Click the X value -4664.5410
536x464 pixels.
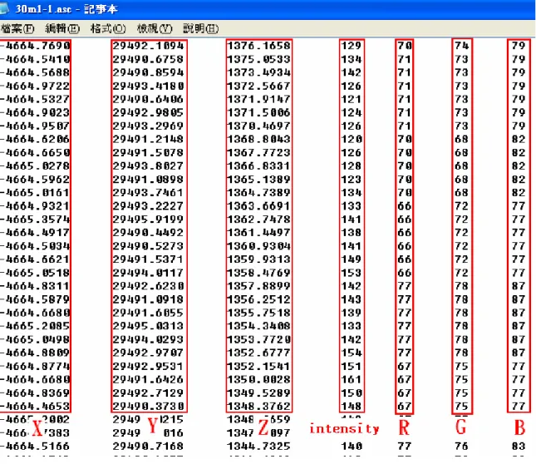(x=35, y=59)
